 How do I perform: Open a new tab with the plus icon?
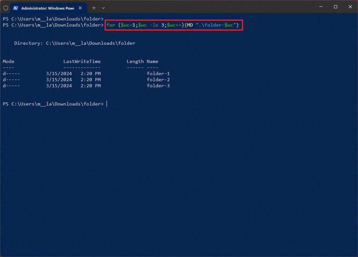[94, 8]
